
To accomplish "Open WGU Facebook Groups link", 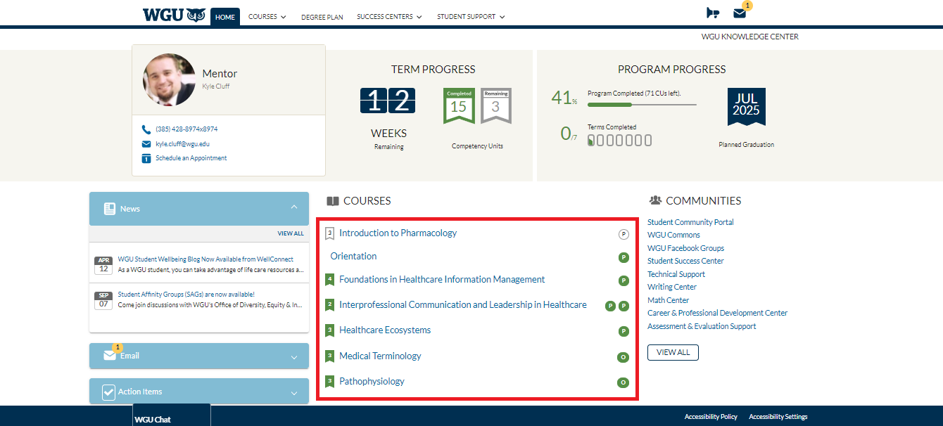I will pos(685,248).
